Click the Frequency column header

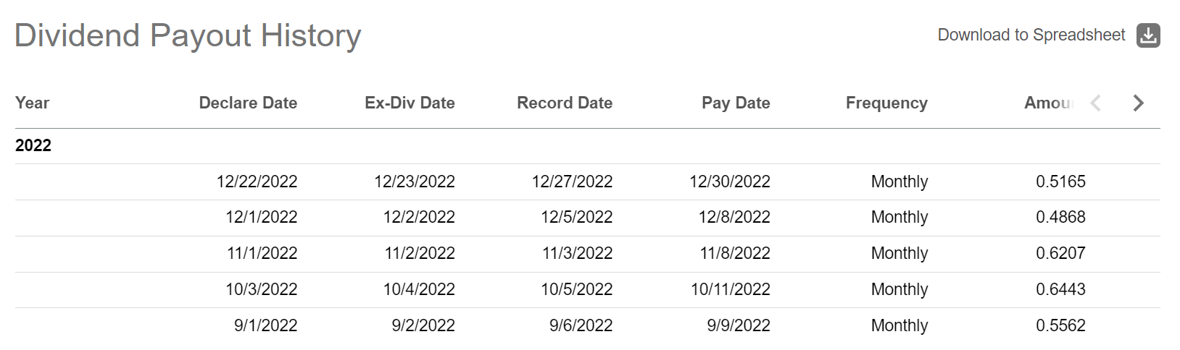point(886,103)
